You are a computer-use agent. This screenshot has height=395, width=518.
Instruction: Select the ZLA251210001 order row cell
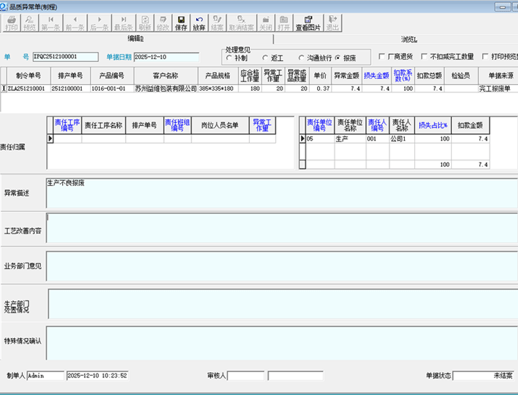click(x=27, y=89)
